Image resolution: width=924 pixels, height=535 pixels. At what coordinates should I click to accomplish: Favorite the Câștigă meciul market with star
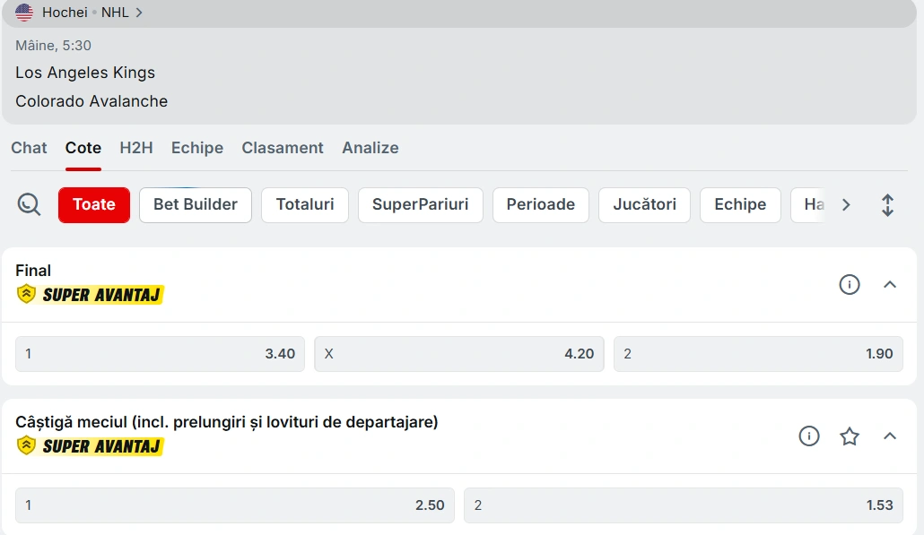pyautogui.click(x=849, y=436)
